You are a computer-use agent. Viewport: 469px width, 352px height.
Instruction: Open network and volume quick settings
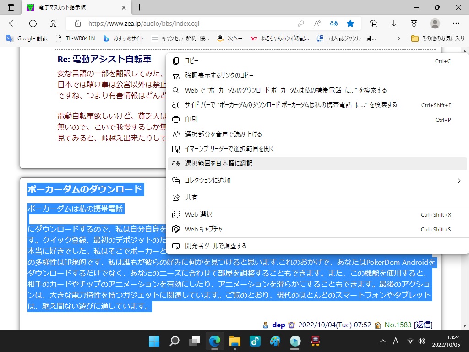click(x=416, y=341)
